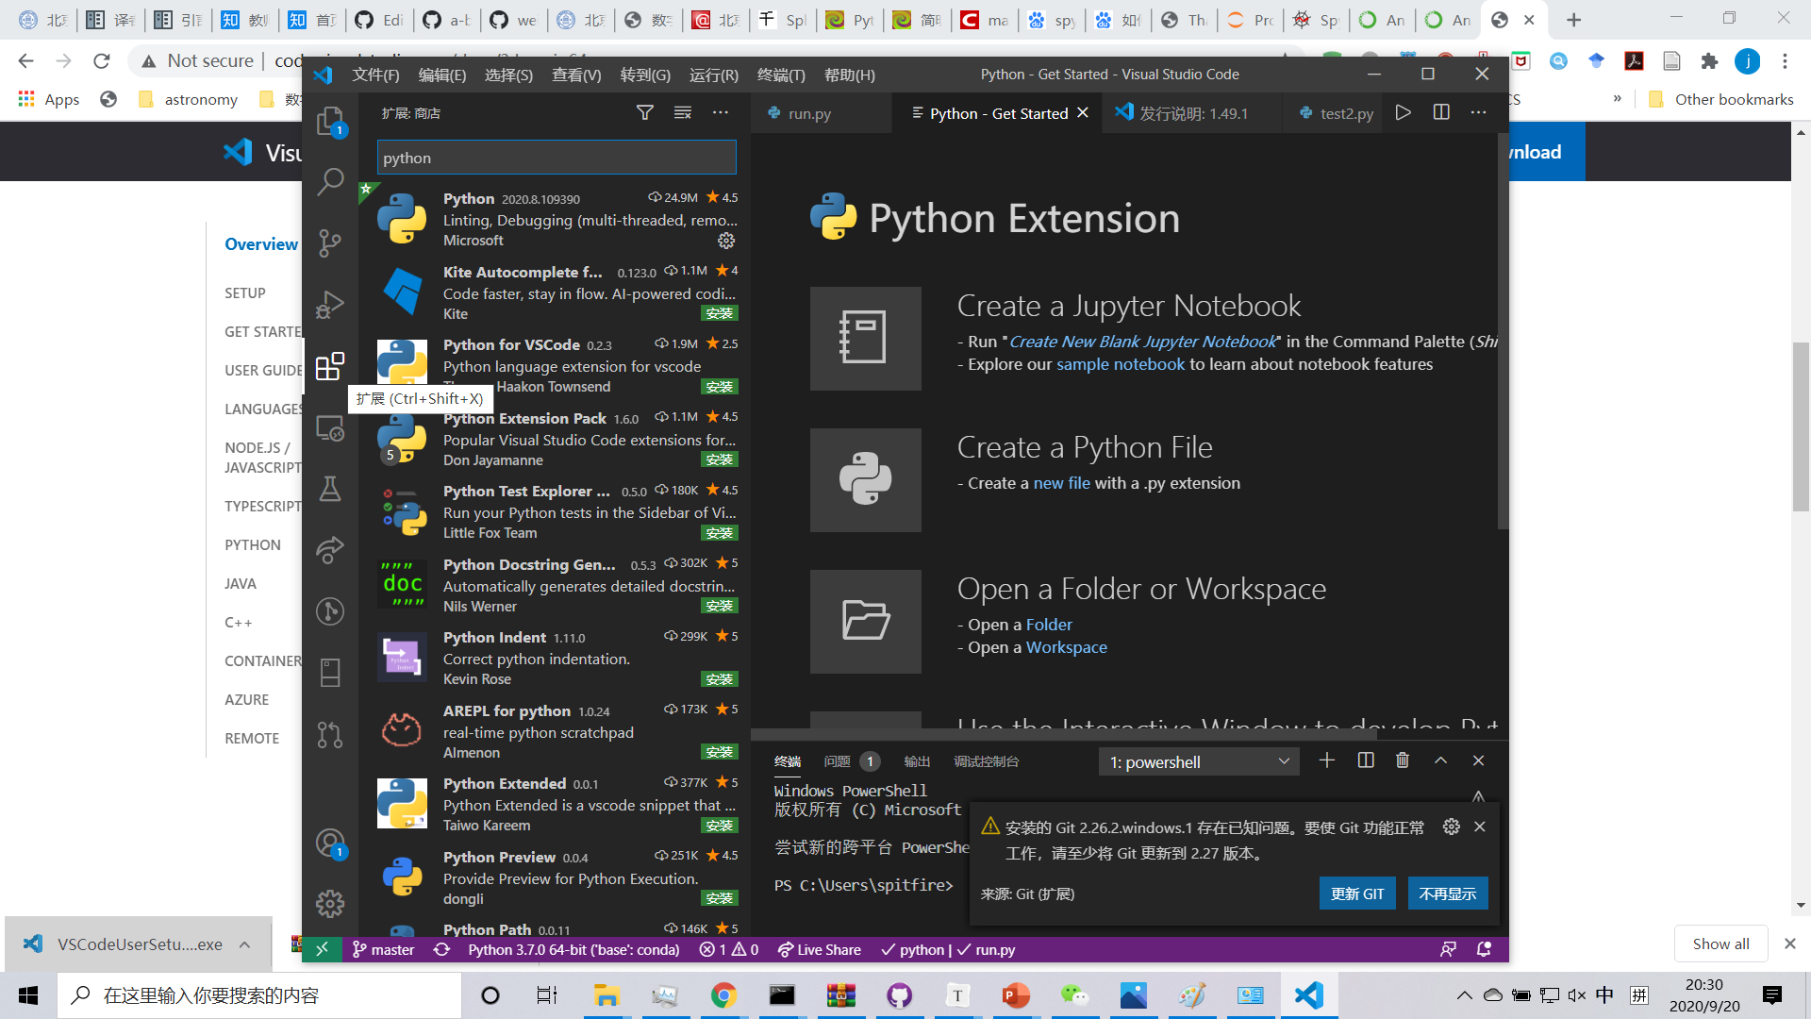The image size is (1811, 1019).
Task: Open the Source Control view
Action: coord(330,242)
